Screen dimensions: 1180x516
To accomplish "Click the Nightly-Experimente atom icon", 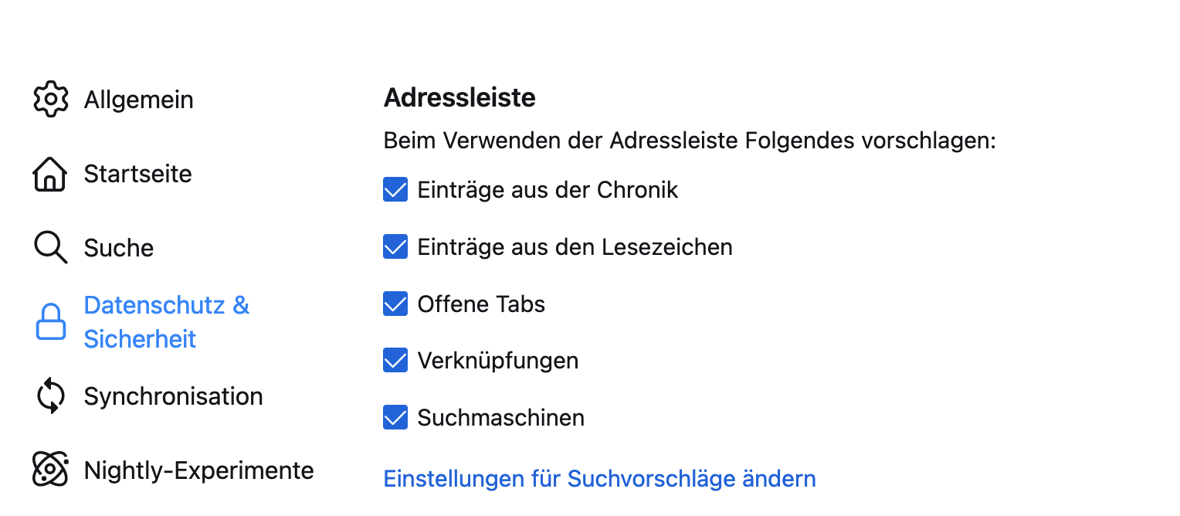I will coord(50,470).
